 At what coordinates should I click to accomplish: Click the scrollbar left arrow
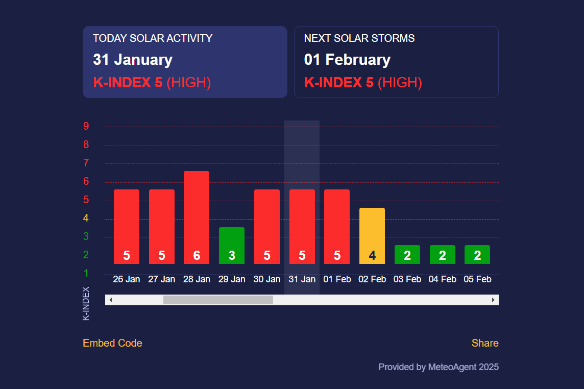click(110, 300)
